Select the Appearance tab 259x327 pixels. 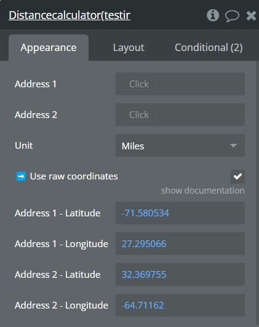[x=49, y=47]
